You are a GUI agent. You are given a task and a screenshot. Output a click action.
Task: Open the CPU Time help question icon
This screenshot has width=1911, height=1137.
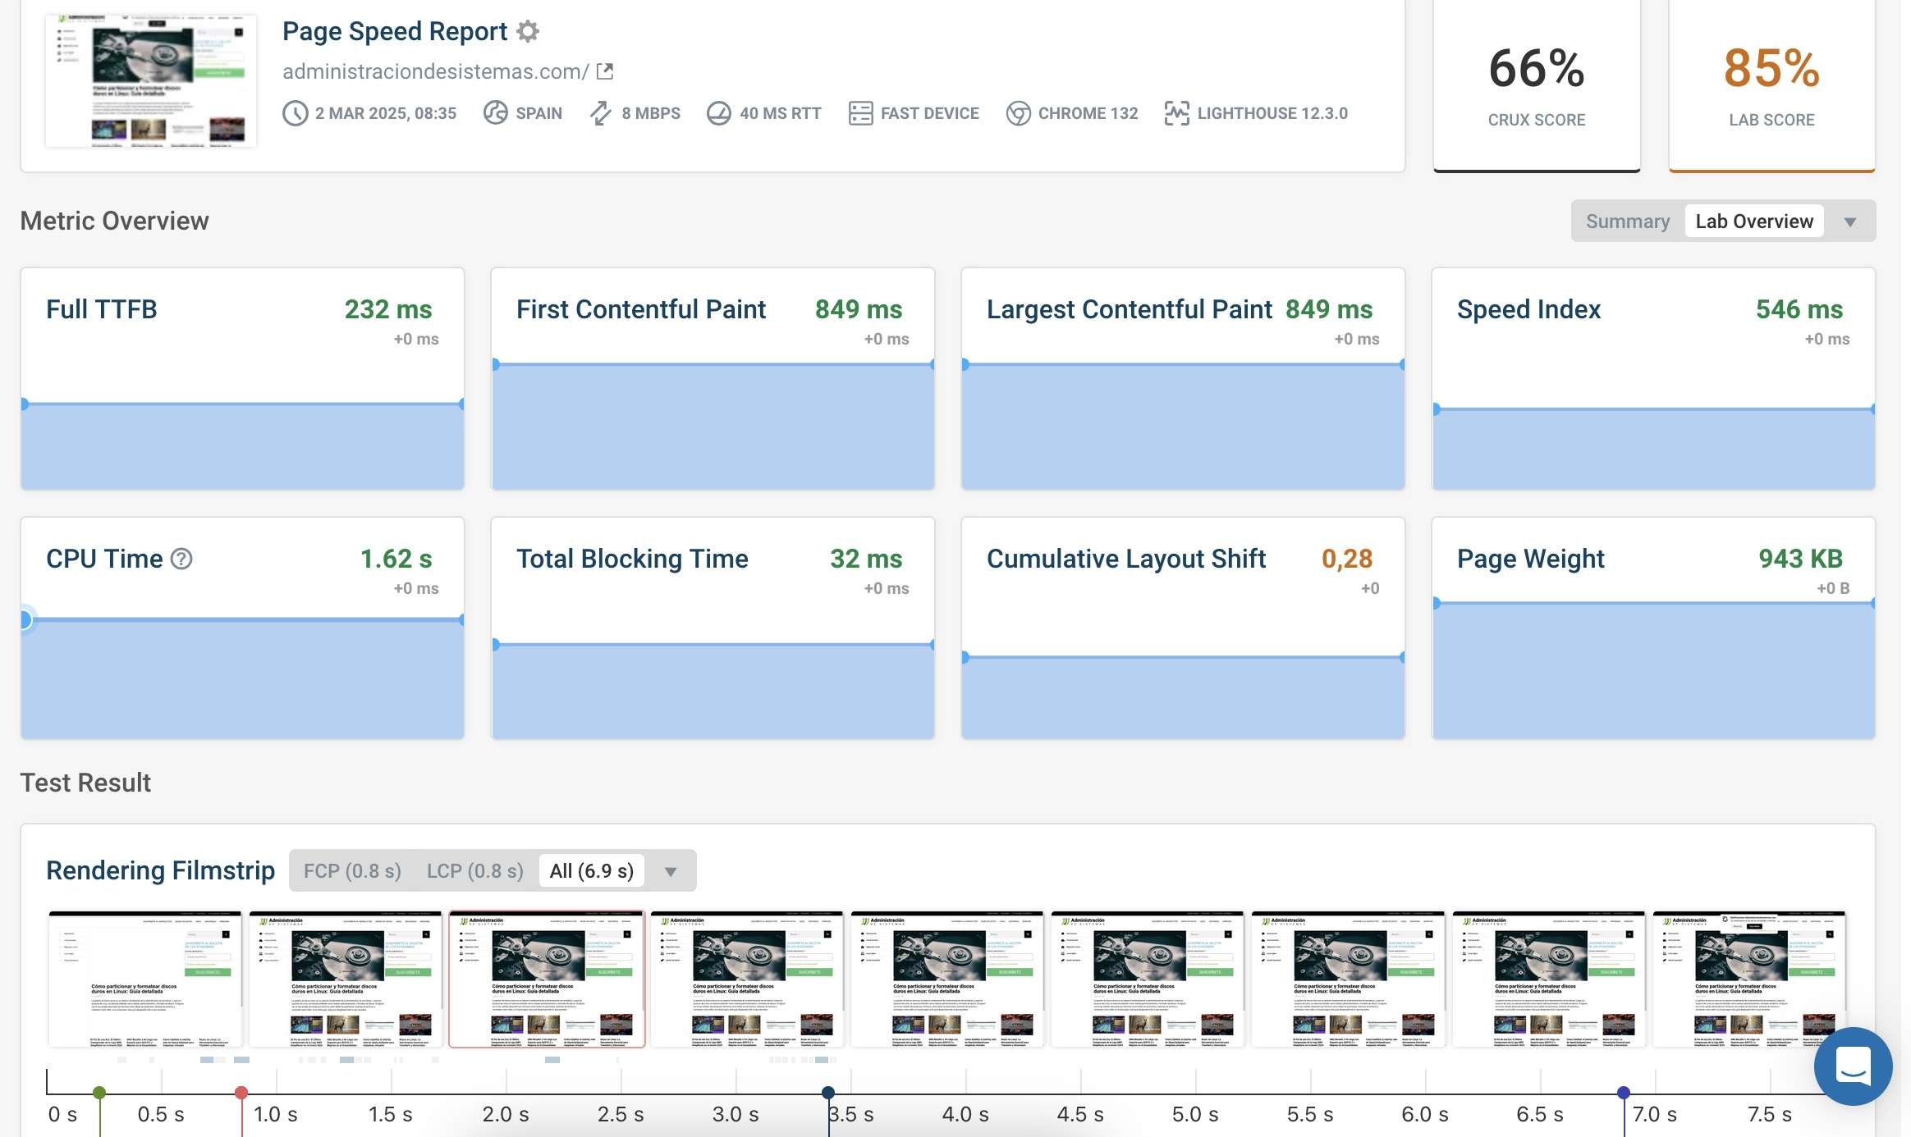coord(181,559)
